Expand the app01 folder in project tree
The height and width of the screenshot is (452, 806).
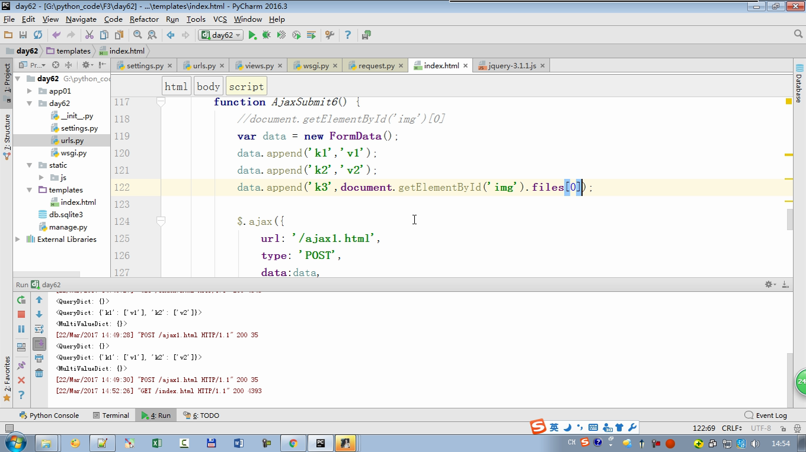[x=29, y=91]
